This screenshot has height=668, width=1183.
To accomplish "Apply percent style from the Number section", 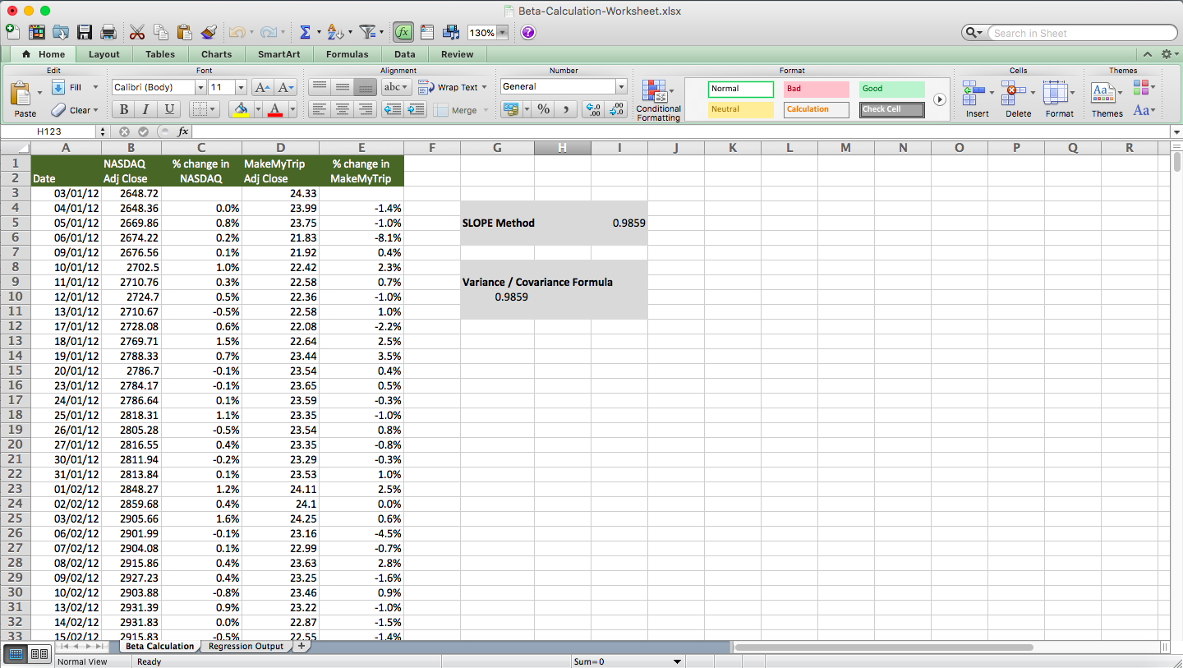I will (x=544, y=108).
